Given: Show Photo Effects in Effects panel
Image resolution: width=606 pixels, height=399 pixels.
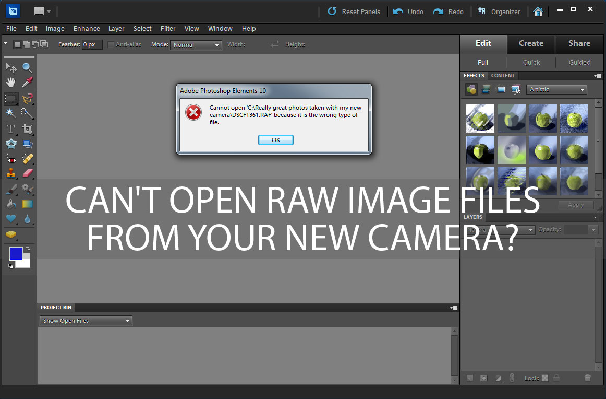Looking at the screenshot, I should pyautogui.click(x=501, y=89).
